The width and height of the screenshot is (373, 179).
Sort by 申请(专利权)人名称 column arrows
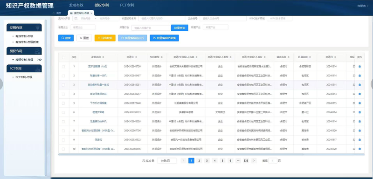(x=196, y=57)
